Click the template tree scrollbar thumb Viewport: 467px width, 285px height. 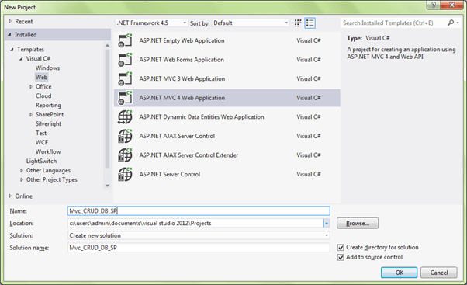tap(107, 109)
